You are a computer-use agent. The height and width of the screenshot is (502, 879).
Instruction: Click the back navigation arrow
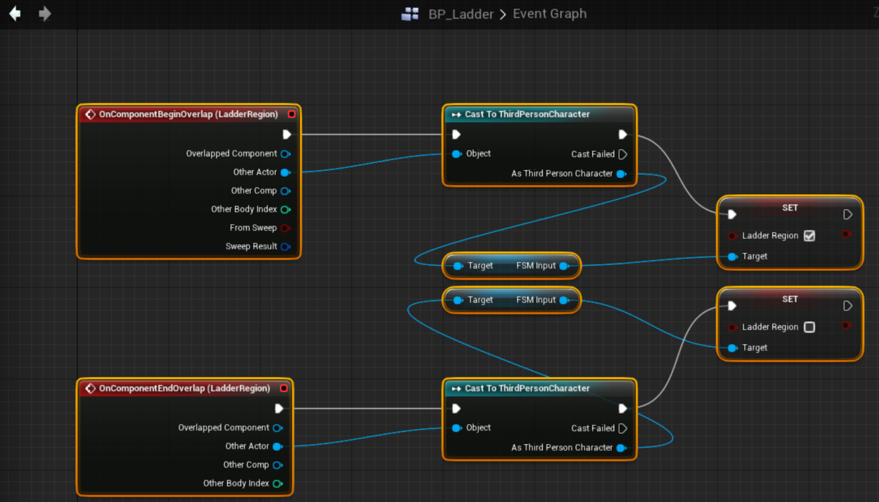coord(15,14)
